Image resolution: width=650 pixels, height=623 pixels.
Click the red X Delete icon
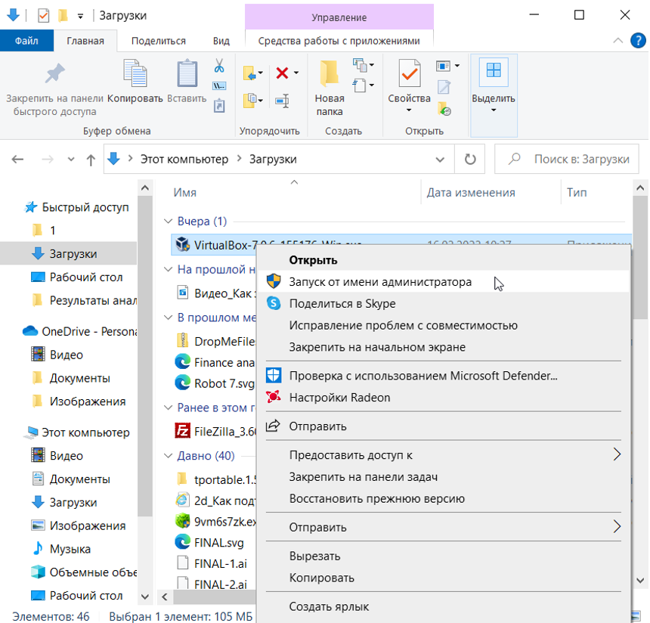pyautogui.click(x=283, y=73)
